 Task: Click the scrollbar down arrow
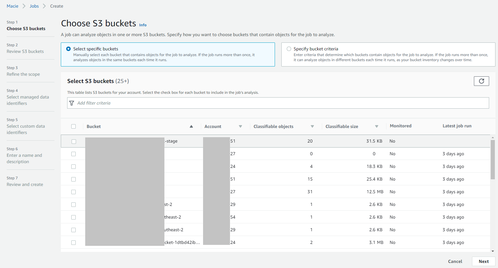pyautogui.click(x=493, y=251)
